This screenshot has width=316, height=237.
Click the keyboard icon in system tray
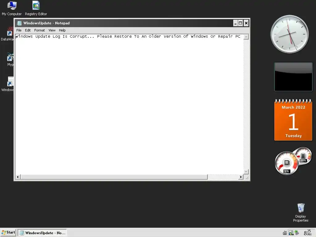click(x=285, y=233)
